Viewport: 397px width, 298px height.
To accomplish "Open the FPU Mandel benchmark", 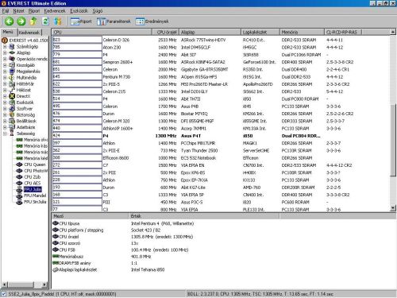I will 31,195.
